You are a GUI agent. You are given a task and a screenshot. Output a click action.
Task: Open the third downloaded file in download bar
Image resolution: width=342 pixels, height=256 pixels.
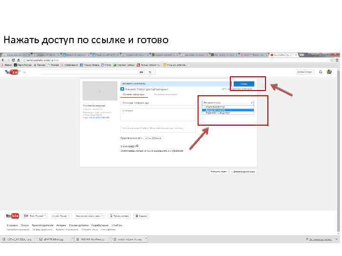pyautogui.click(x=92, y=239)
